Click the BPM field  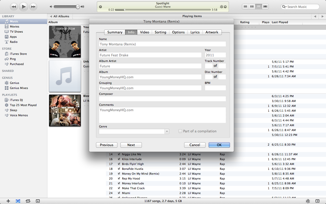215,88
